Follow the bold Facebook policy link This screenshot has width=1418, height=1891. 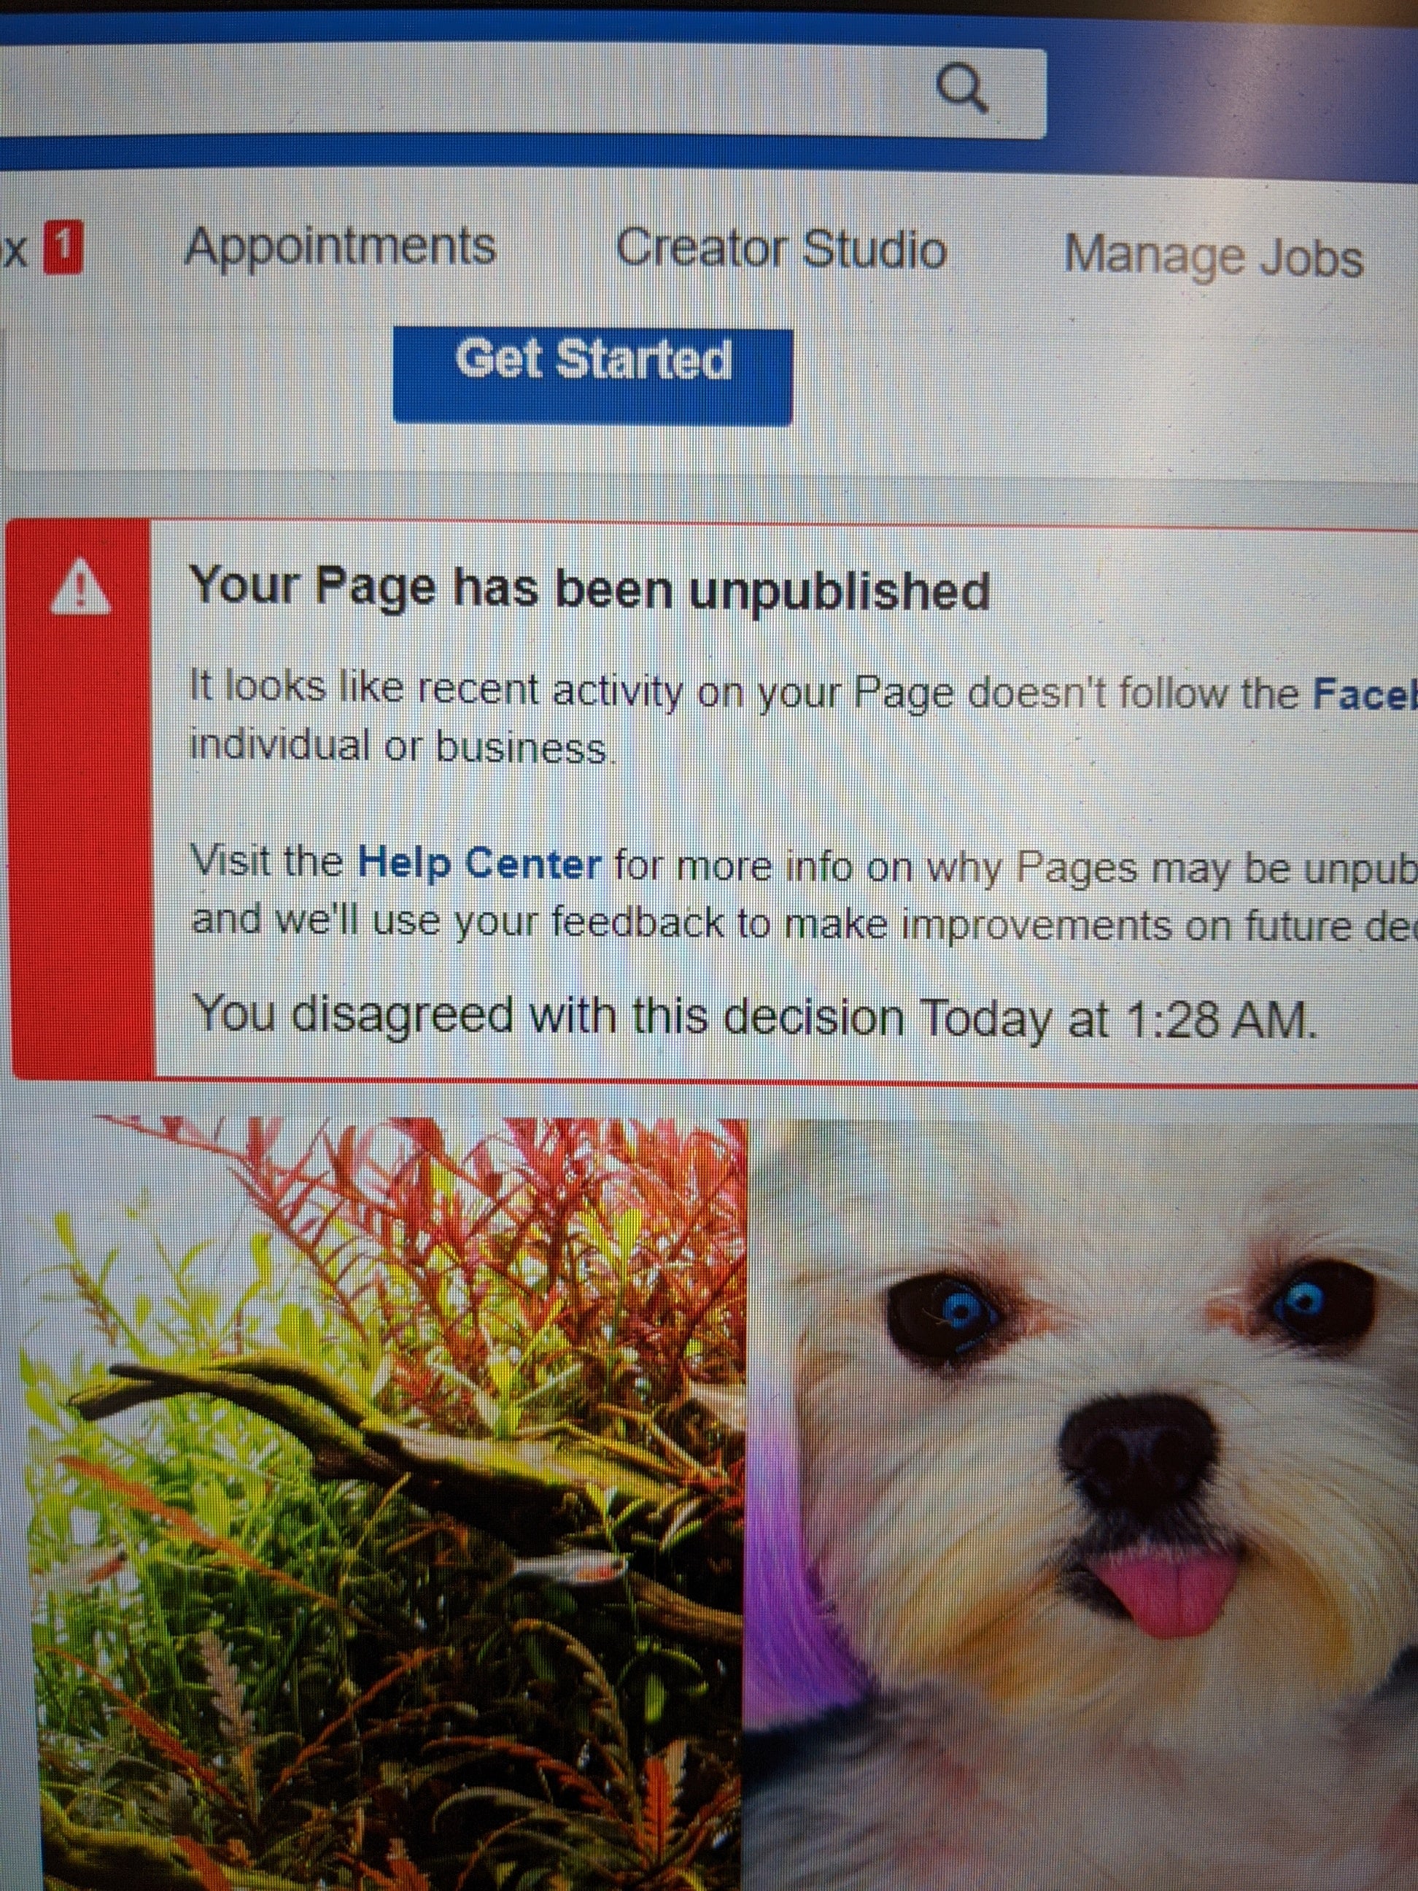tap(1365, 694)
